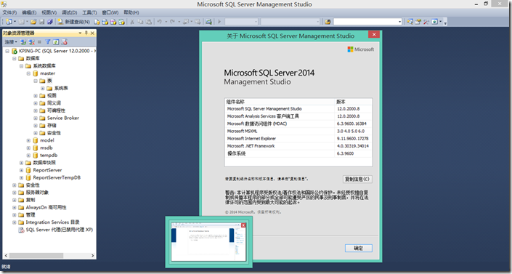Click the Open File folder icon
The width and height of the screenshot is (512, 274).
[x=33, y=22]
